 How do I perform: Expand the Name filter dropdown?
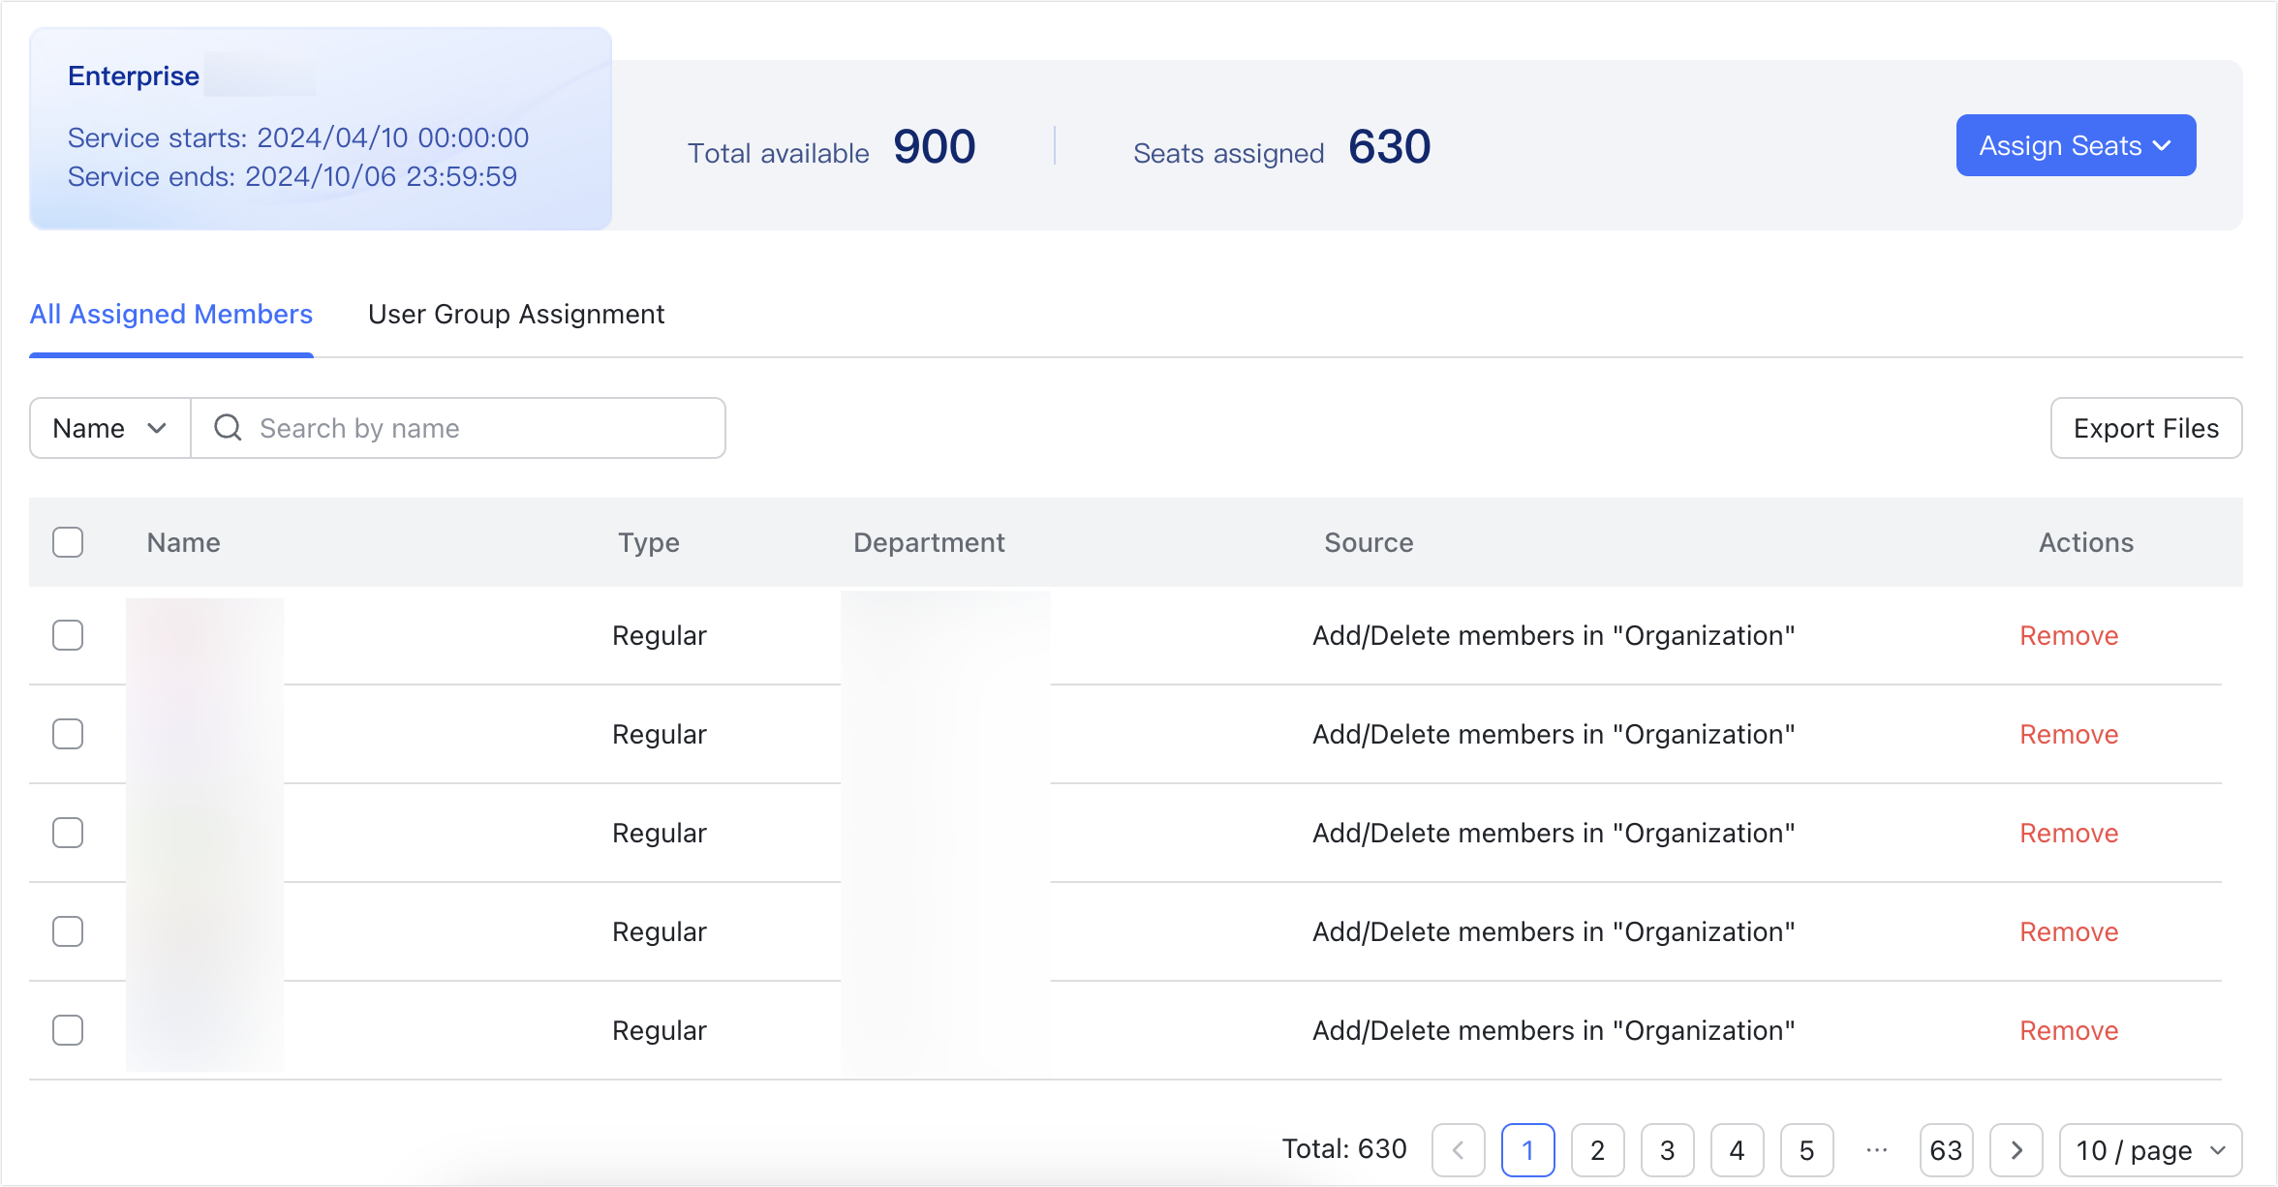tap(109, 428)
